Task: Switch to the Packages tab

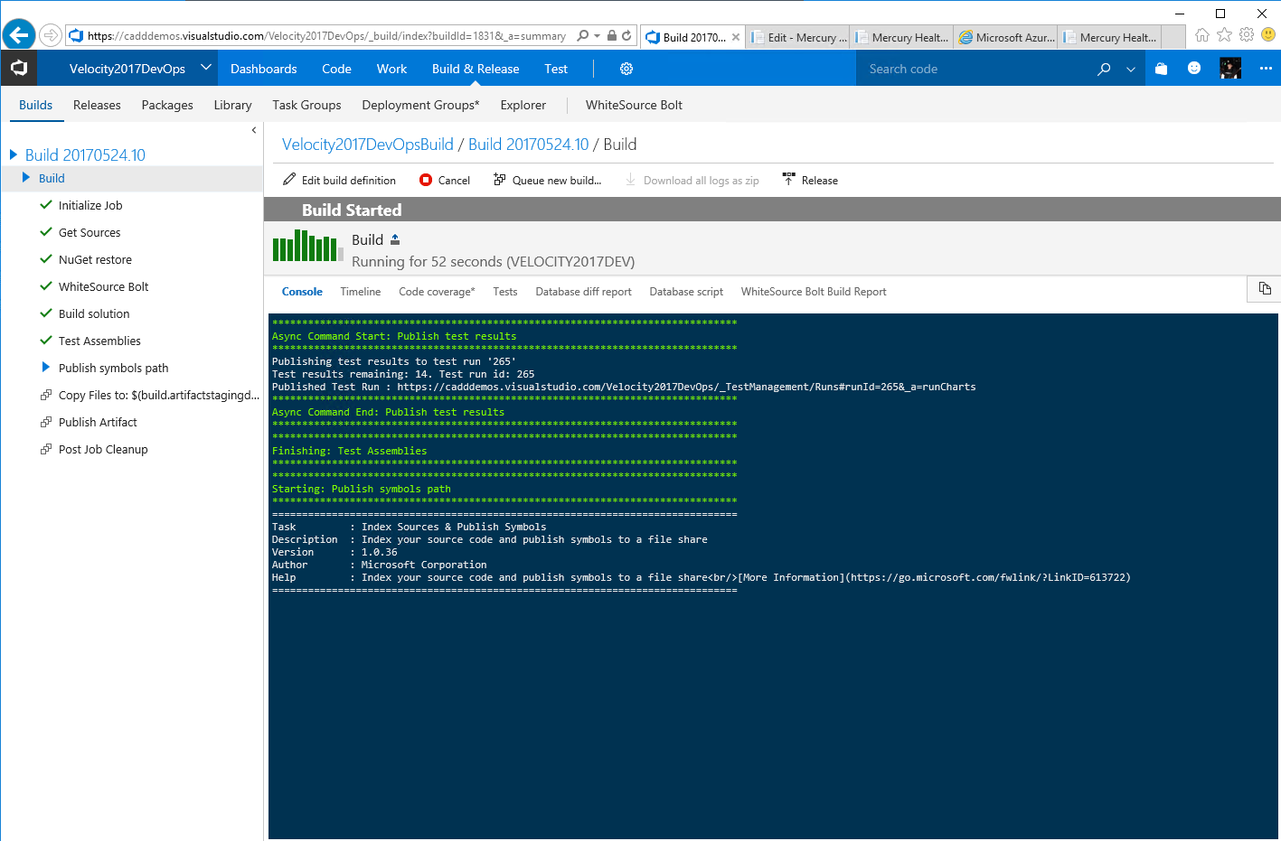Action: (167, 105)
